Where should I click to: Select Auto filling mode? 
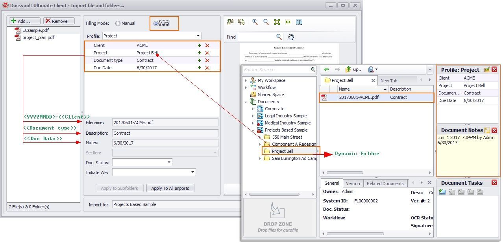156,24
